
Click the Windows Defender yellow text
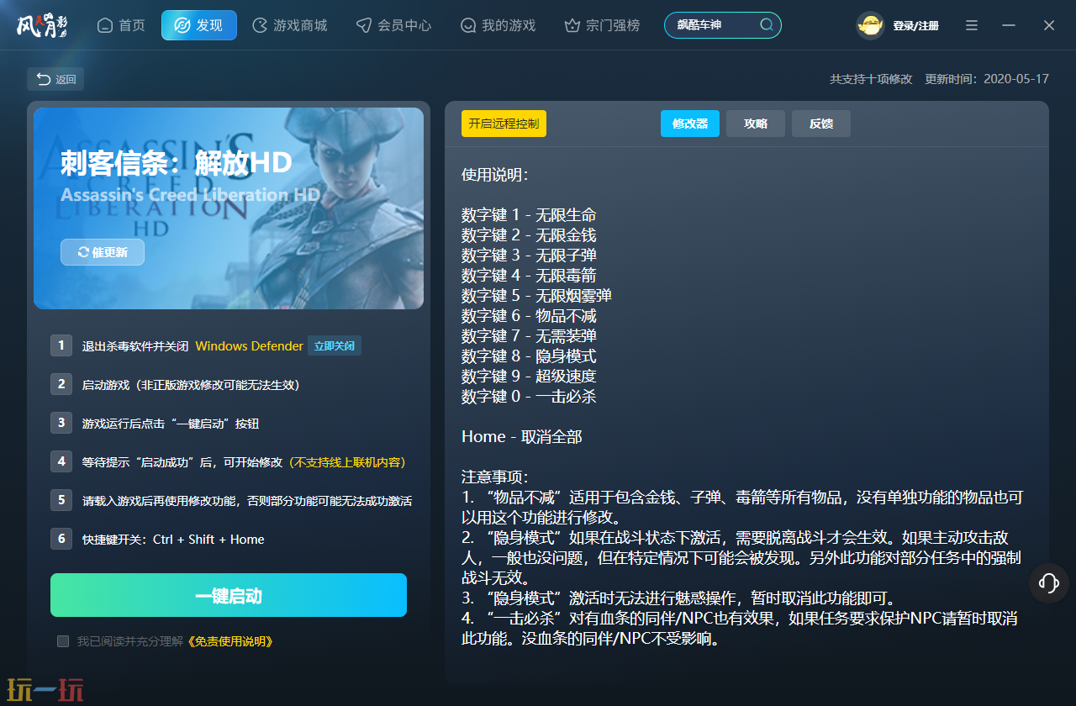249,346
